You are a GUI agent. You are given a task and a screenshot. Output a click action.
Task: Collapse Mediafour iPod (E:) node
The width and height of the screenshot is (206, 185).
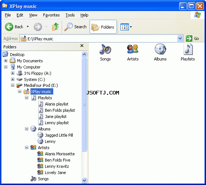tap(12, 85)
